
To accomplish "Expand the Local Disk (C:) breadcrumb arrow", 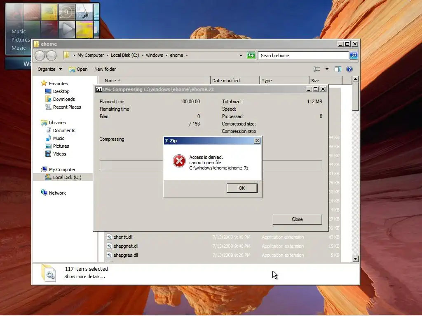I will pyautogui.click(x=143, y=56).
